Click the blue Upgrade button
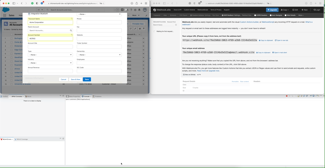325x168 pixels. point(272,10)
